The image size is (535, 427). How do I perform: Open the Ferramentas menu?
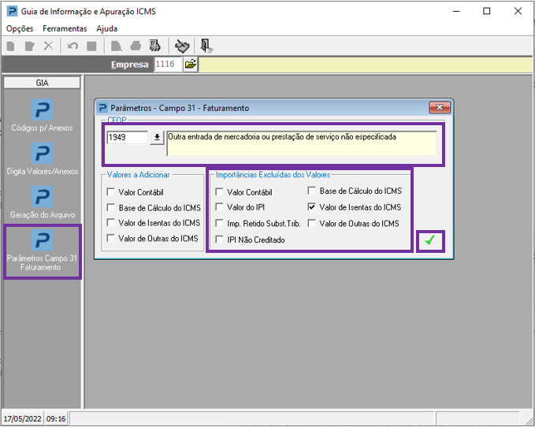pyautogui.click(x=65, y=28)
